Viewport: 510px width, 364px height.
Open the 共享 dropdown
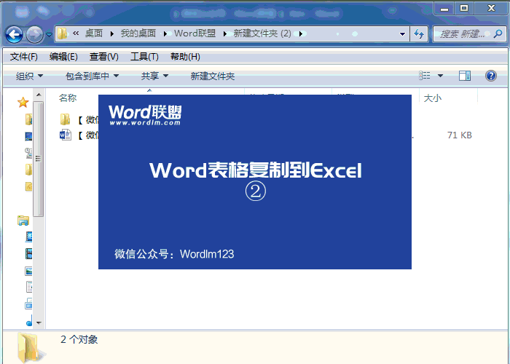[x=154, y=76]
